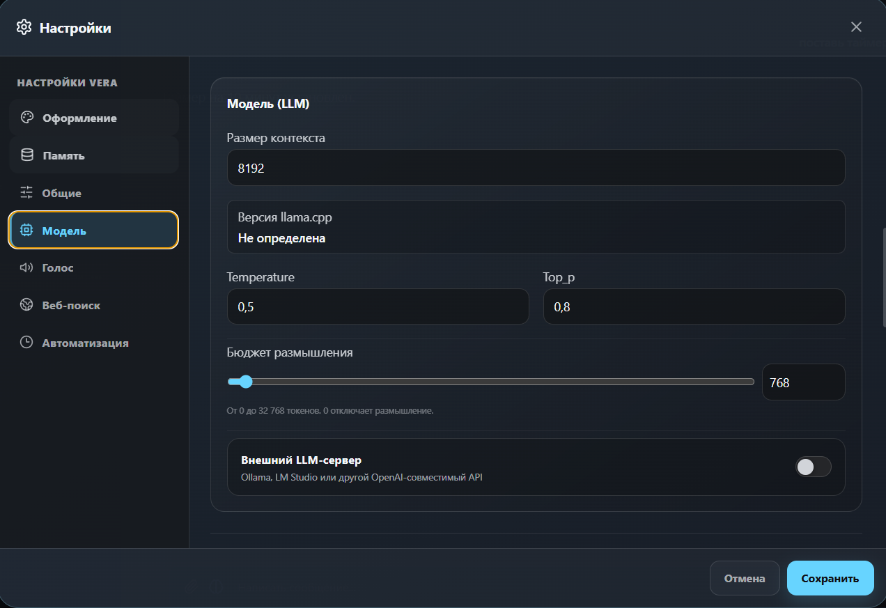Click the clock icon next to Автоматизация
This screenshot has width=886, height=608.
click(26, 343)
